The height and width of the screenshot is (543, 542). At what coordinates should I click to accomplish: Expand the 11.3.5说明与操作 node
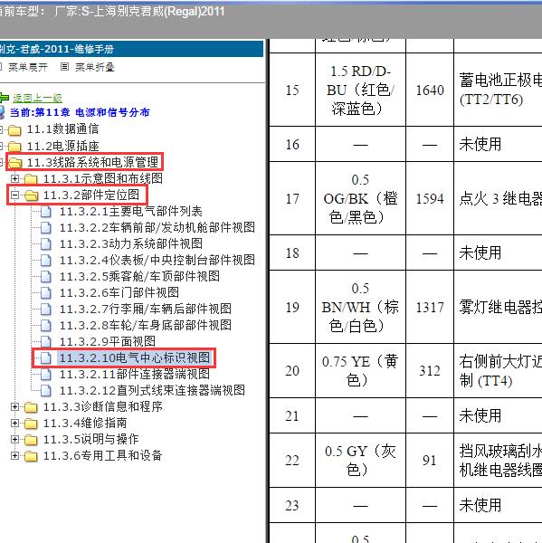14,439
